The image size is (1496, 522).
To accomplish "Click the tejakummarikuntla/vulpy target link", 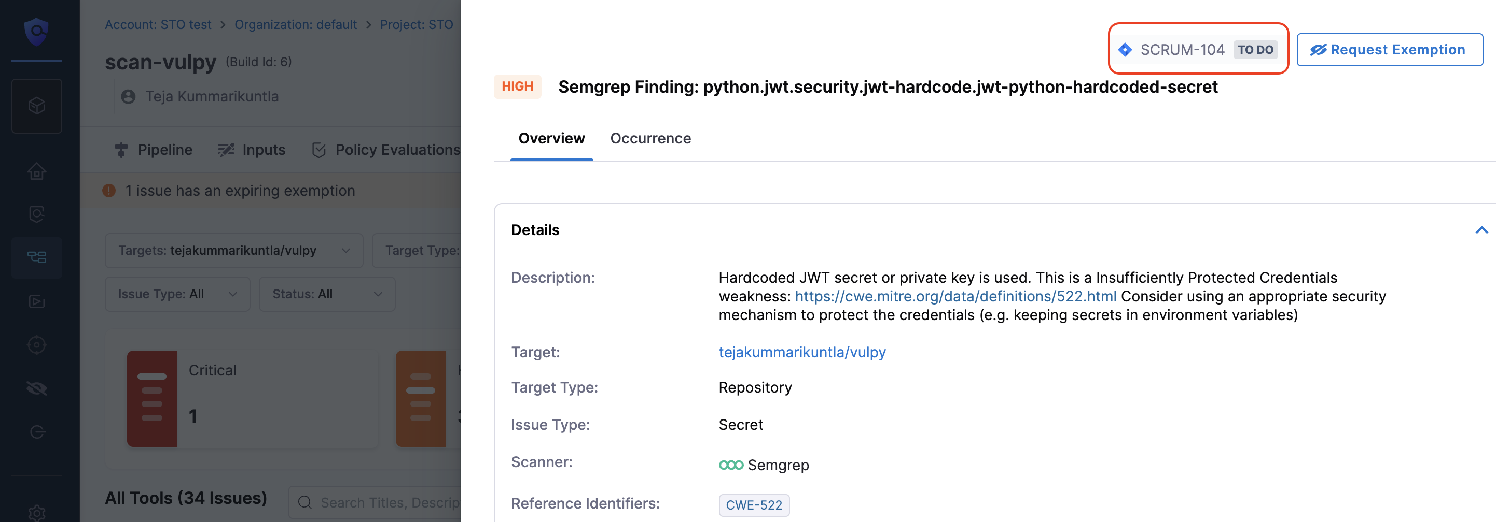I will coord(801,352).
